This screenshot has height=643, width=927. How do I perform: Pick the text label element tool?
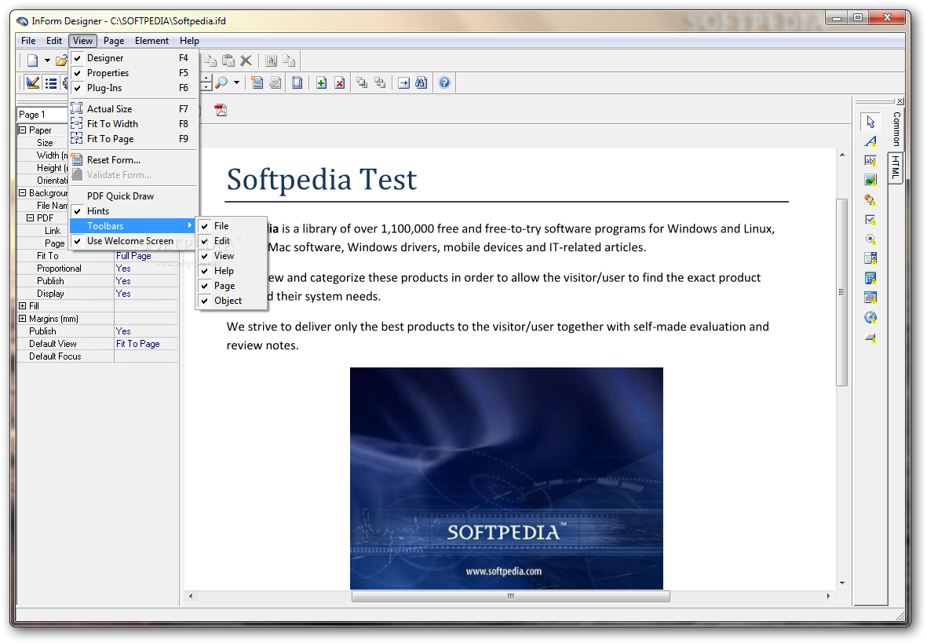870,141
